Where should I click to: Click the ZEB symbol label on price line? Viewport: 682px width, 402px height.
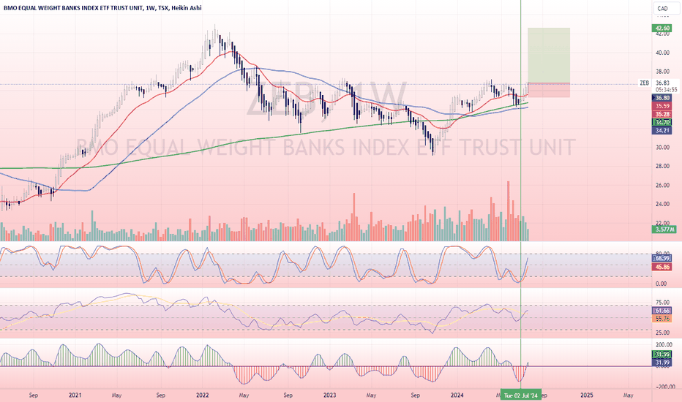click(644, 83)
